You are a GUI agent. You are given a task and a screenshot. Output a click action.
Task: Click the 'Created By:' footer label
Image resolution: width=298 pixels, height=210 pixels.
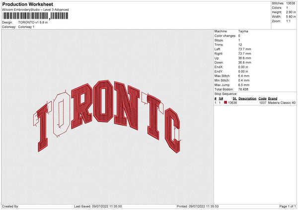[10, 207]
